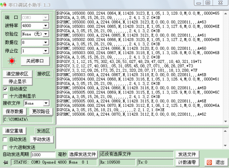
Task: Click the send area scroll up arrow
Action: [x=225, y=131]
